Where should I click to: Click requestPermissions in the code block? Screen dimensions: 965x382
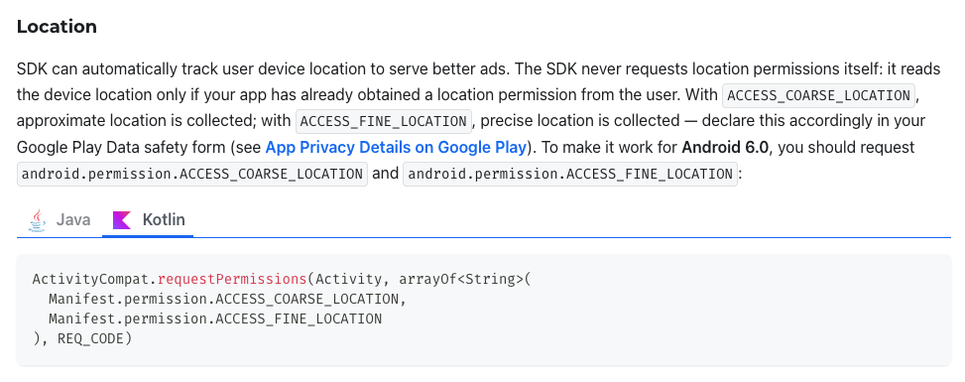[232, 279]
